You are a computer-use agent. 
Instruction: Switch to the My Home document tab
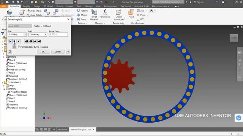[62, 130]
